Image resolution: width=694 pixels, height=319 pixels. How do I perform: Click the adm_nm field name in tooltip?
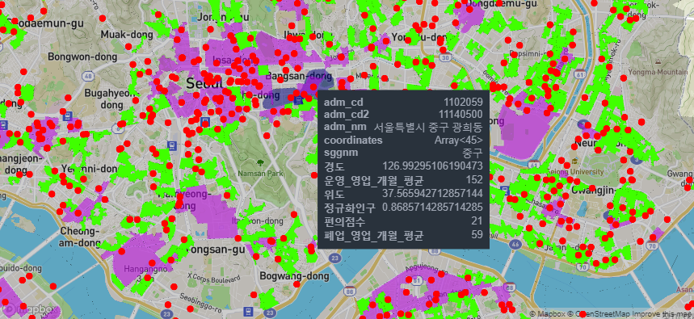tap(345, 127)
